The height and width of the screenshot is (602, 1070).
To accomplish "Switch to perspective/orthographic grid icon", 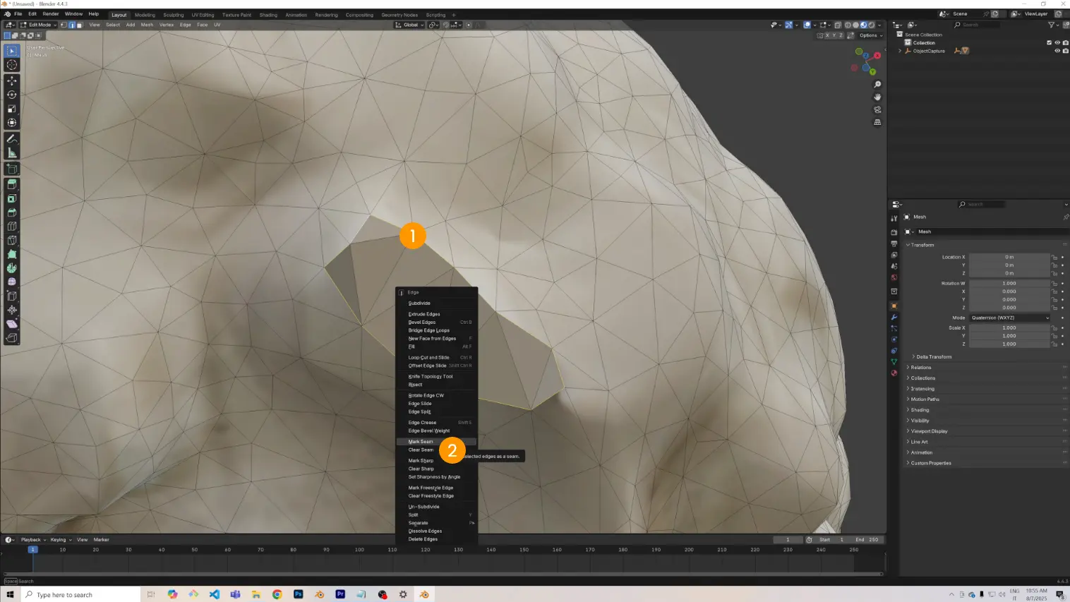I will click(x=877, y=122).
